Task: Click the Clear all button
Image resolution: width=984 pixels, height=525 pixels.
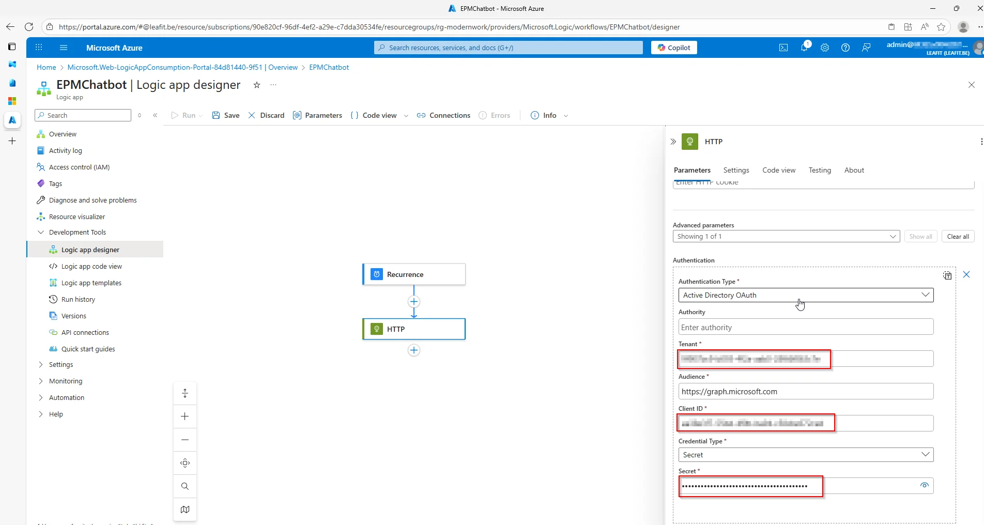Action: click(958, 236)
